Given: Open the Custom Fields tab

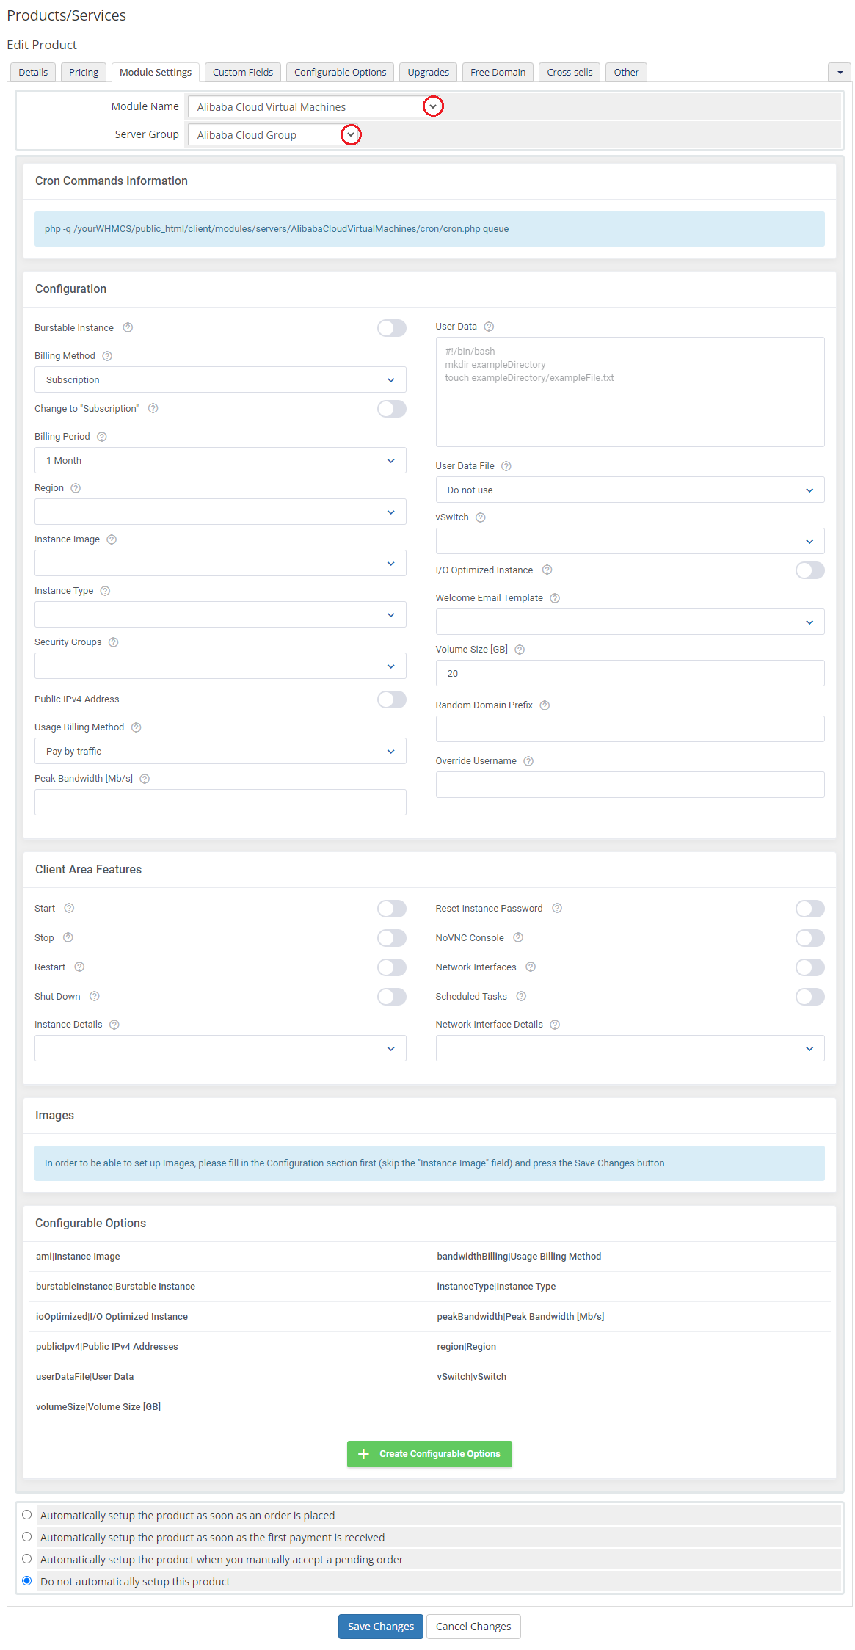Looking at the screenshot, I should [243, 72].
